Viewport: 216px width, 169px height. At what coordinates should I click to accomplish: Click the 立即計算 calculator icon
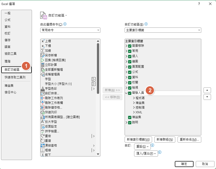(x=43, y=65)
